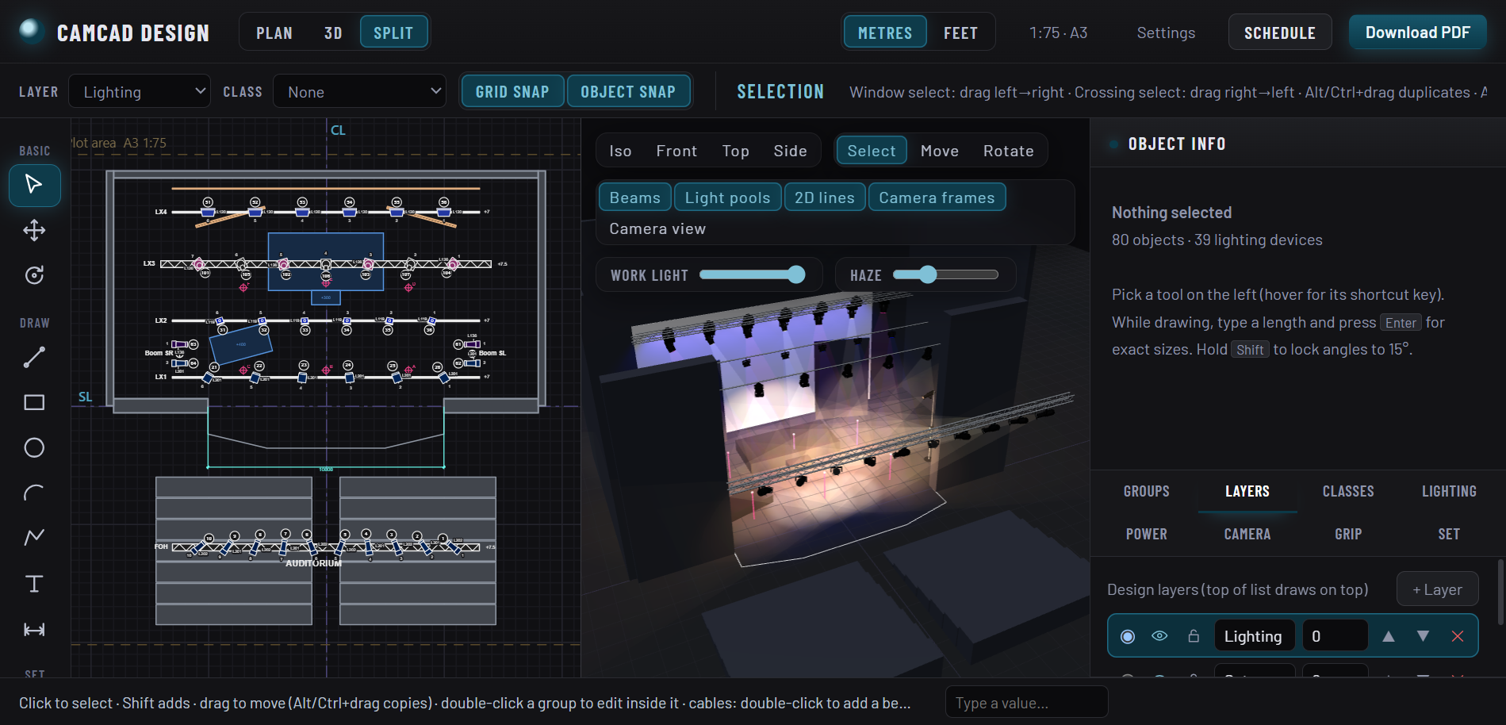
Task: Open the Schedule button
Action: pyautogui.click(x=1280, y=33)
